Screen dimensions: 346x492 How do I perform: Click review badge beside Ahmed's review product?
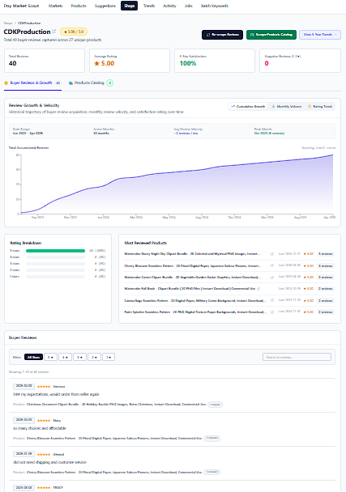(211, 473)
